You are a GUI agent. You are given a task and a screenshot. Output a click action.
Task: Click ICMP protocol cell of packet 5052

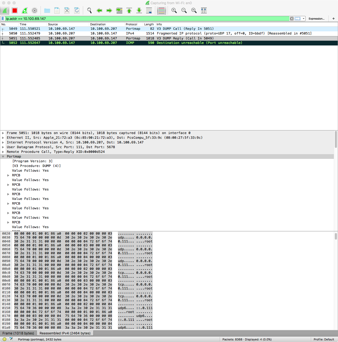click(x=130, y=43)
